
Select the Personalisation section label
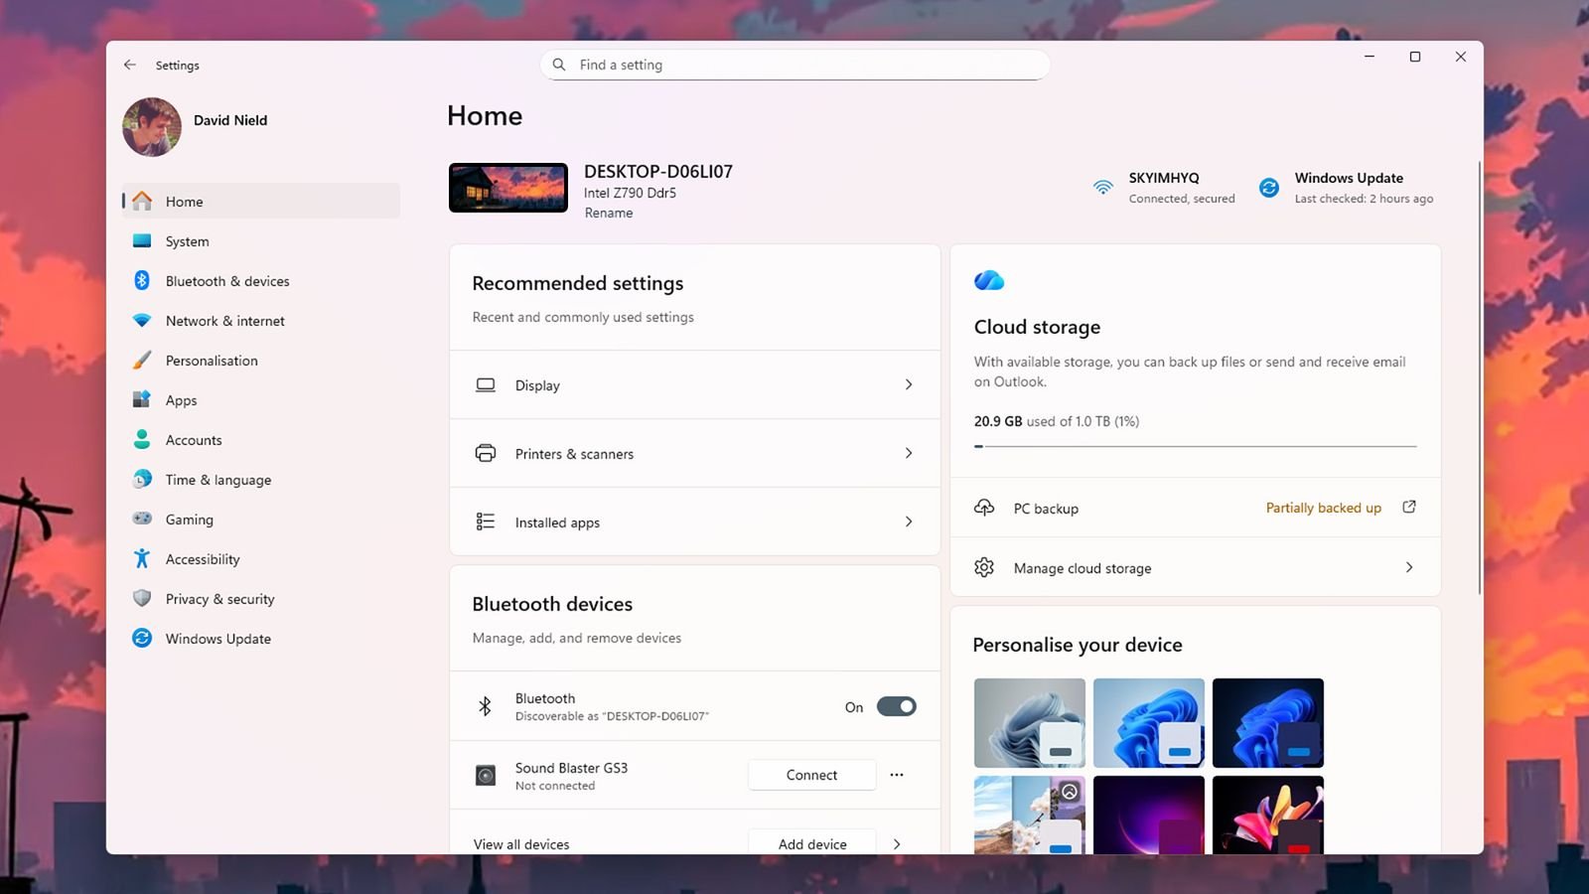[212, 361]
